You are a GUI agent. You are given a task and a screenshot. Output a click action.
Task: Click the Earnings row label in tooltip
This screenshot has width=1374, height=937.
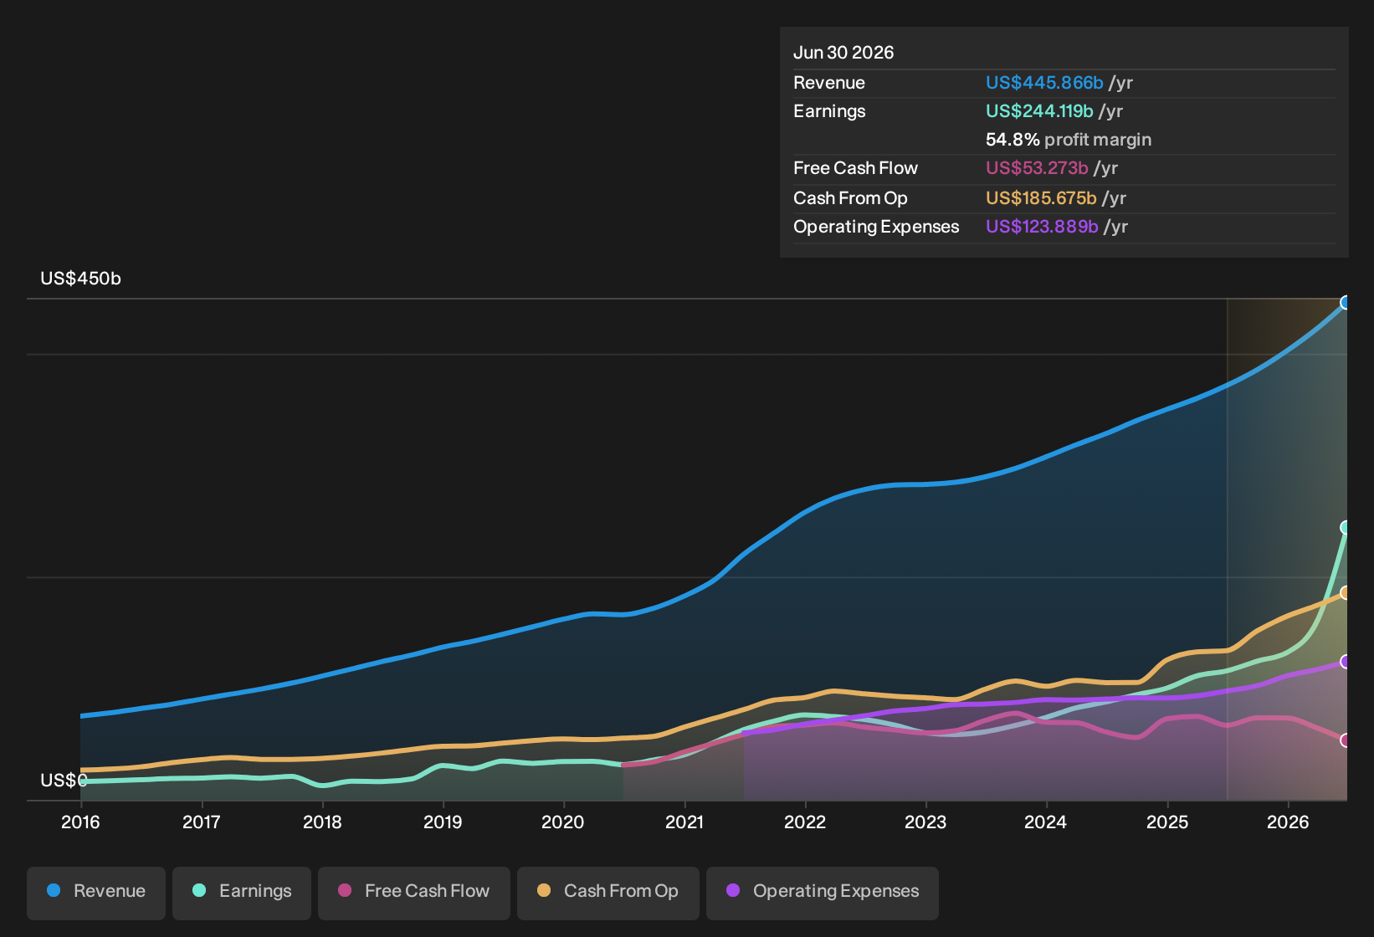coord(829,111)
